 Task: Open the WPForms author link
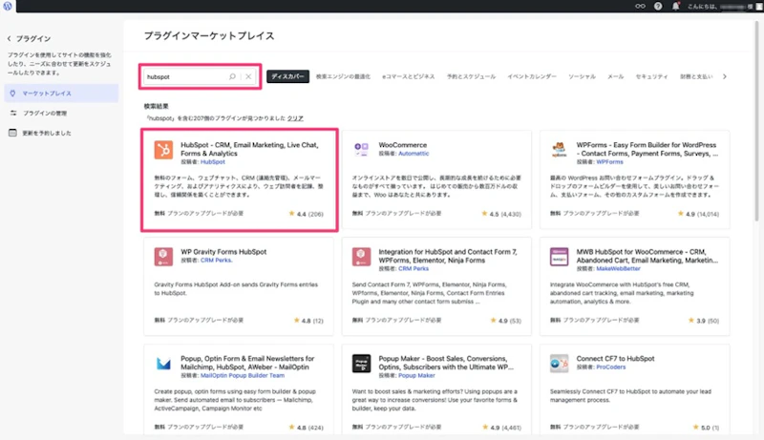click(x=609, y=162)
